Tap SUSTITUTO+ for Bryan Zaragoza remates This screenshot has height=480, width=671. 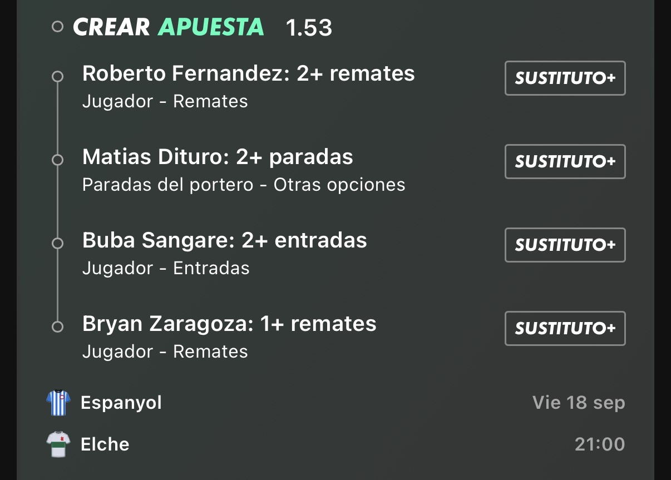pos(565,329)
